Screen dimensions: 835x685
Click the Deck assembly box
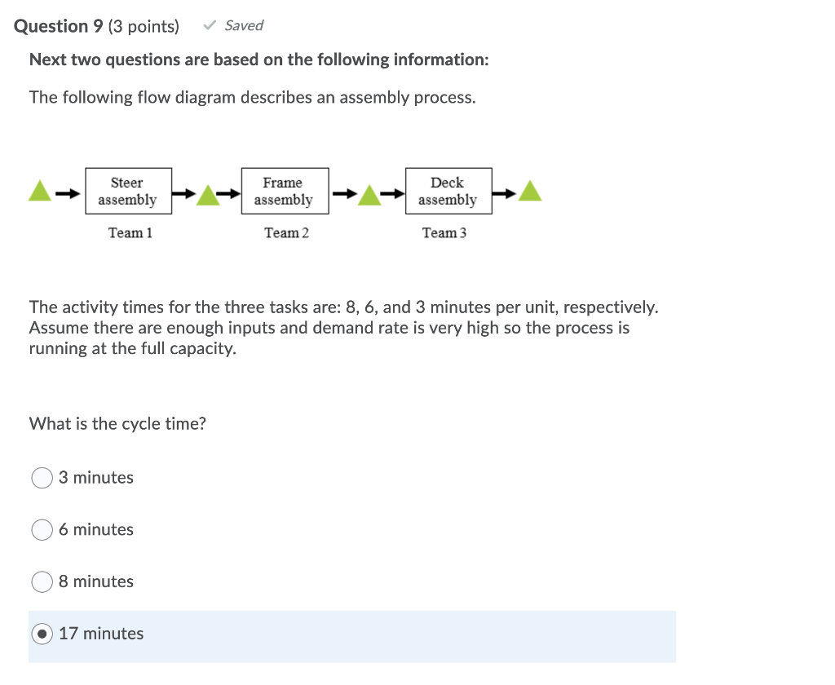(x=448, y=191)
